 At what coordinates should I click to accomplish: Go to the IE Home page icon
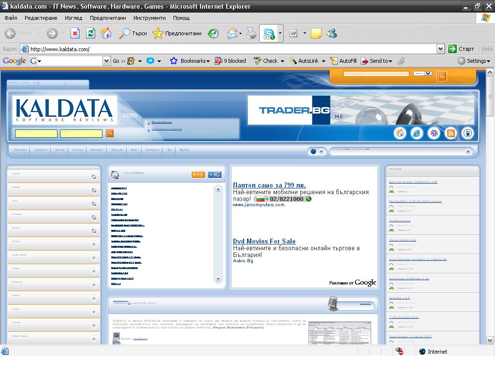106,33
